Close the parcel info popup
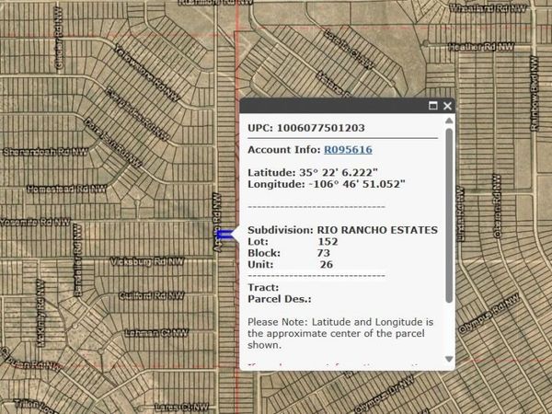This screenshot has height=414, width=552. 447,106
